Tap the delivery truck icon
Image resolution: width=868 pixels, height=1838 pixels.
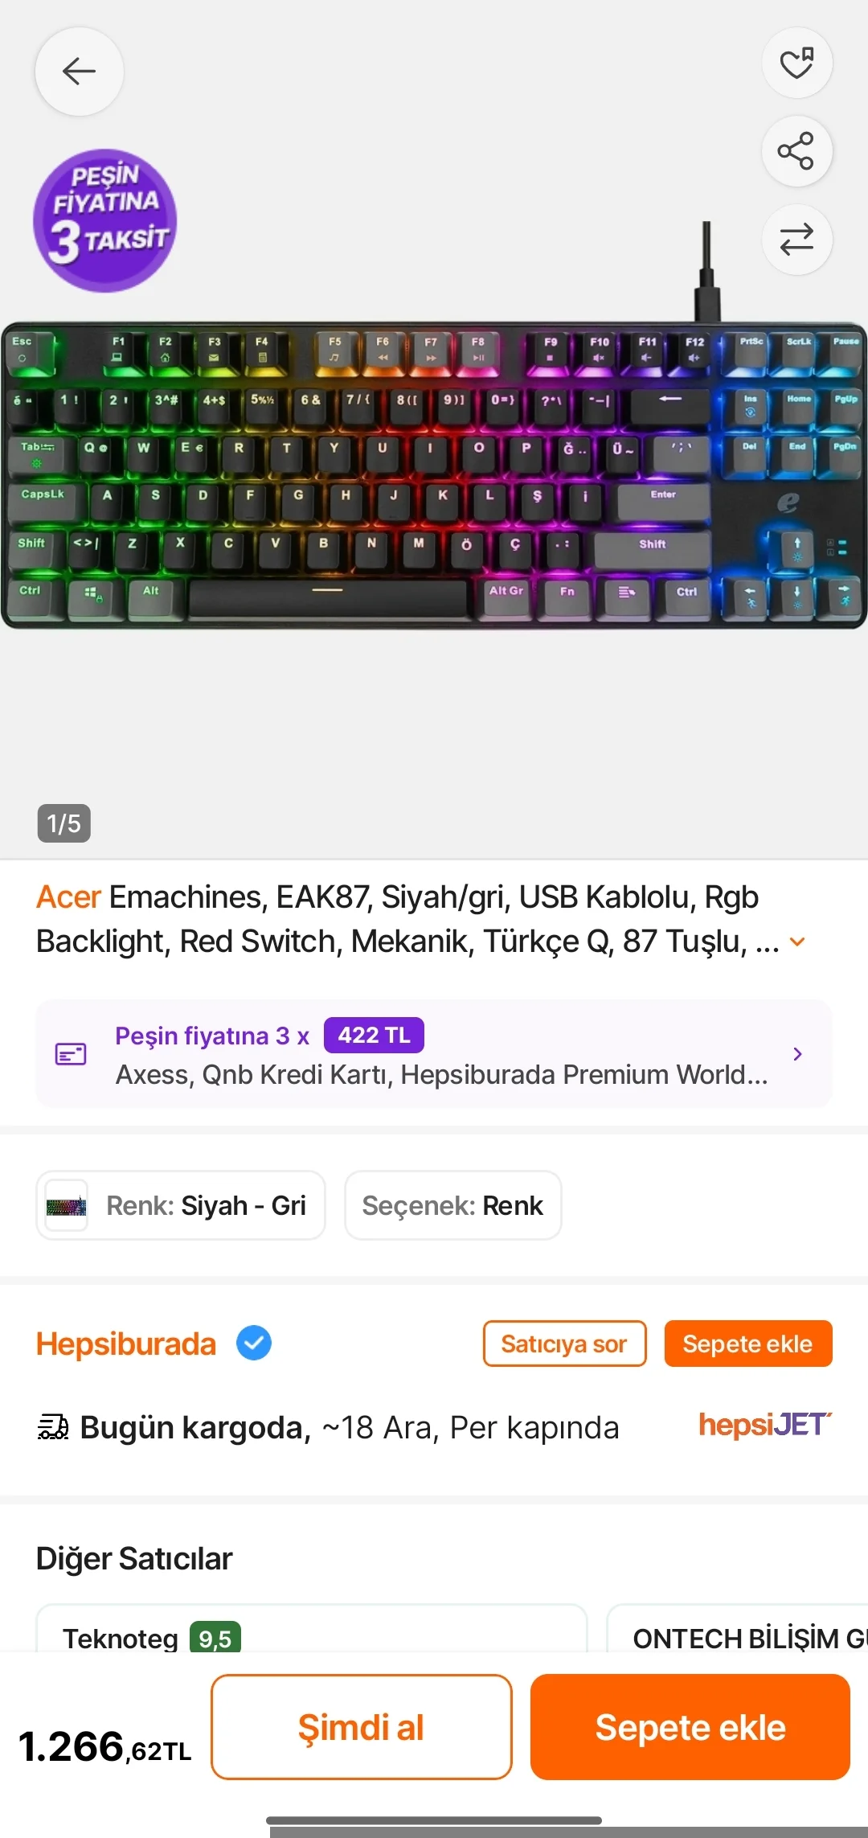53,1427
